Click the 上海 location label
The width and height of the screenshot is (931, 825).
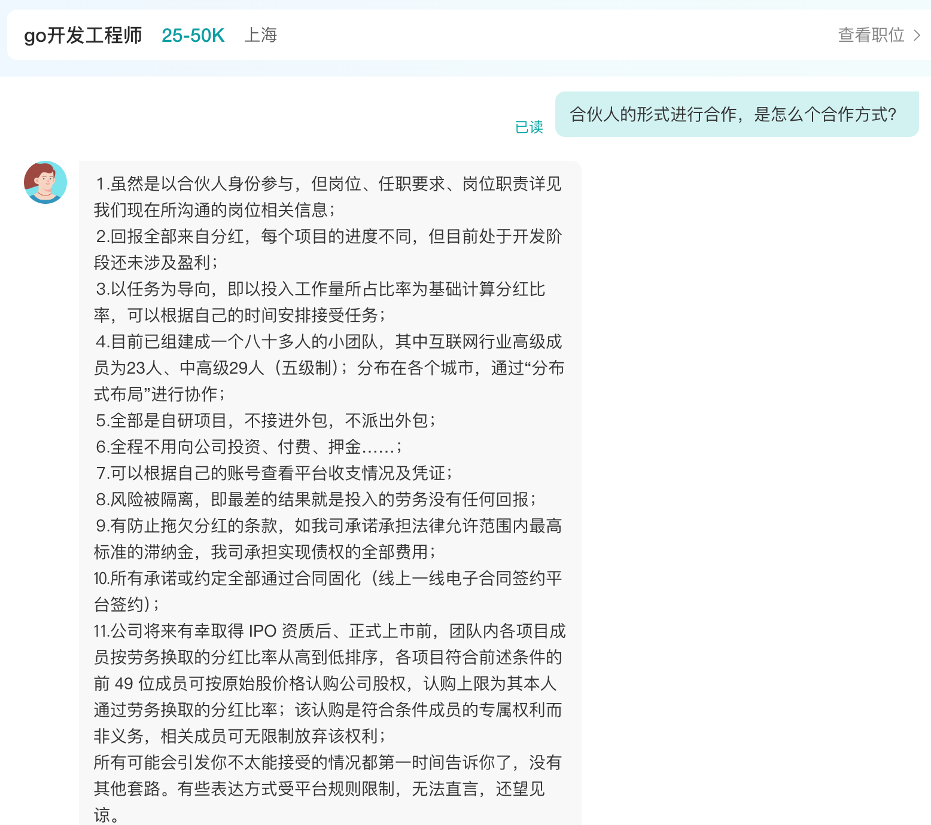(261, 35)
